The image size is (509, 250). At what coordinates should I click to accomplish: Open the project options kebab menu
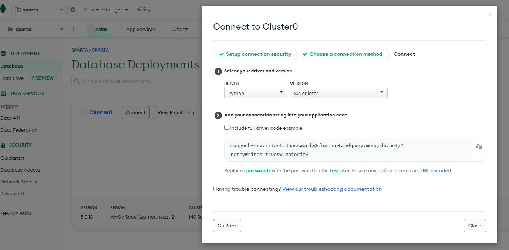pyautogui.click(x=73, y=29)
